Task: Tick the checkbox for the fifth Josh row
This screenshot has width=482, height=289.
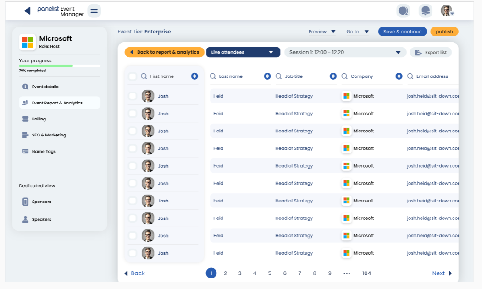Action: pos(133,166)
